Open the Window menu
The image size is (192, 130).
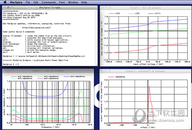(x=73, y=2)
